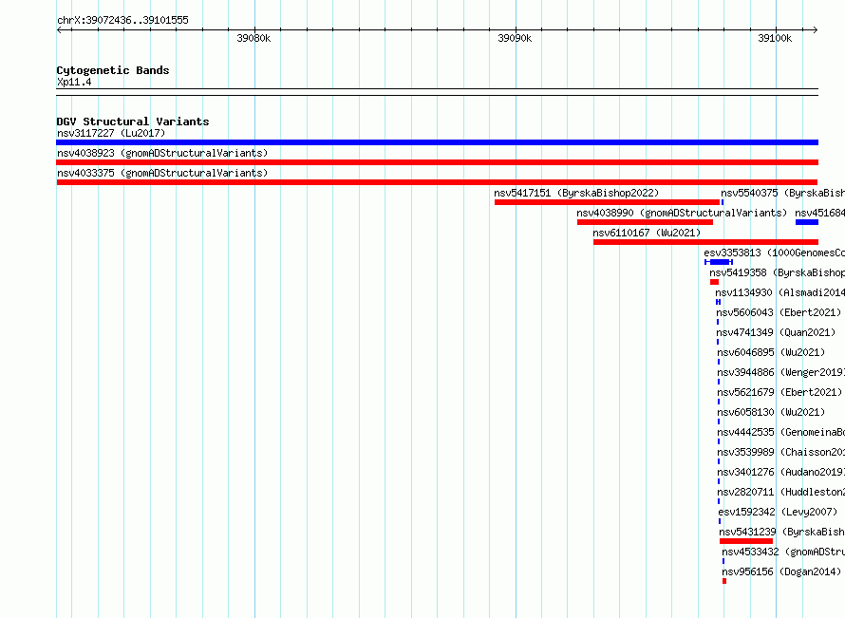Click the red bar under nsv4033375
The width and height of the screenshot is (845, 618).
437,182
